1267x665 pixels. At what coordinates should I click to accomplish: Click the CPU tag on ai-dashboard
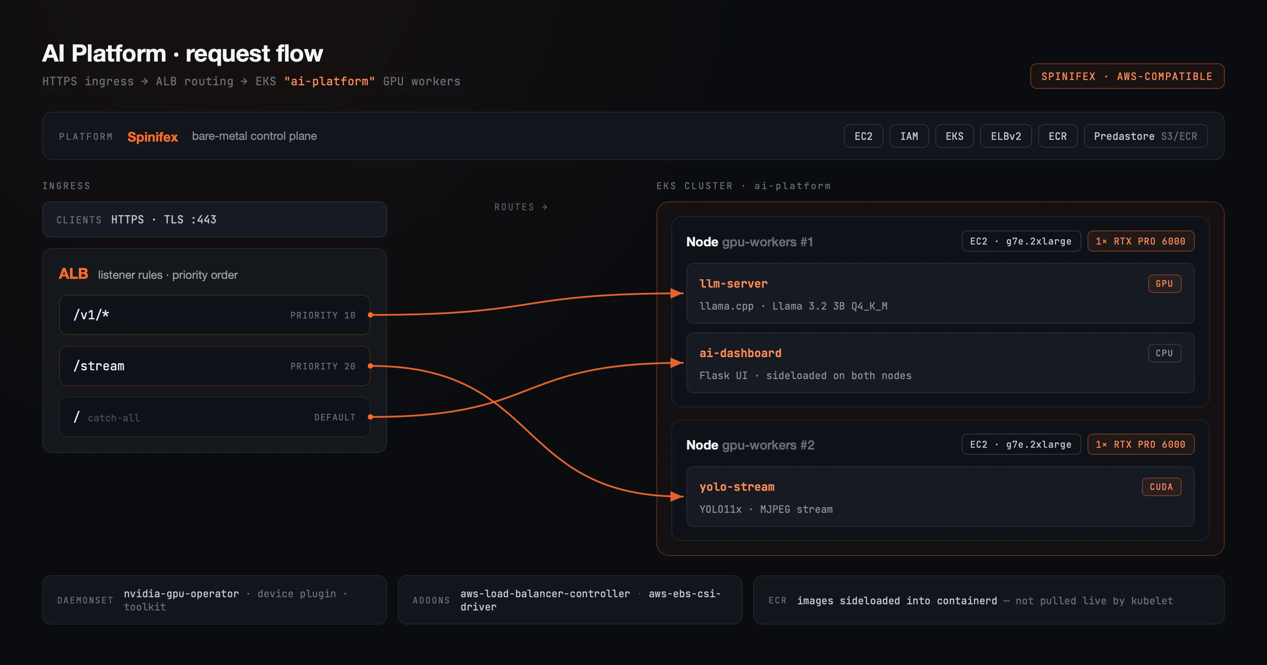click(x=1164, y=353)
